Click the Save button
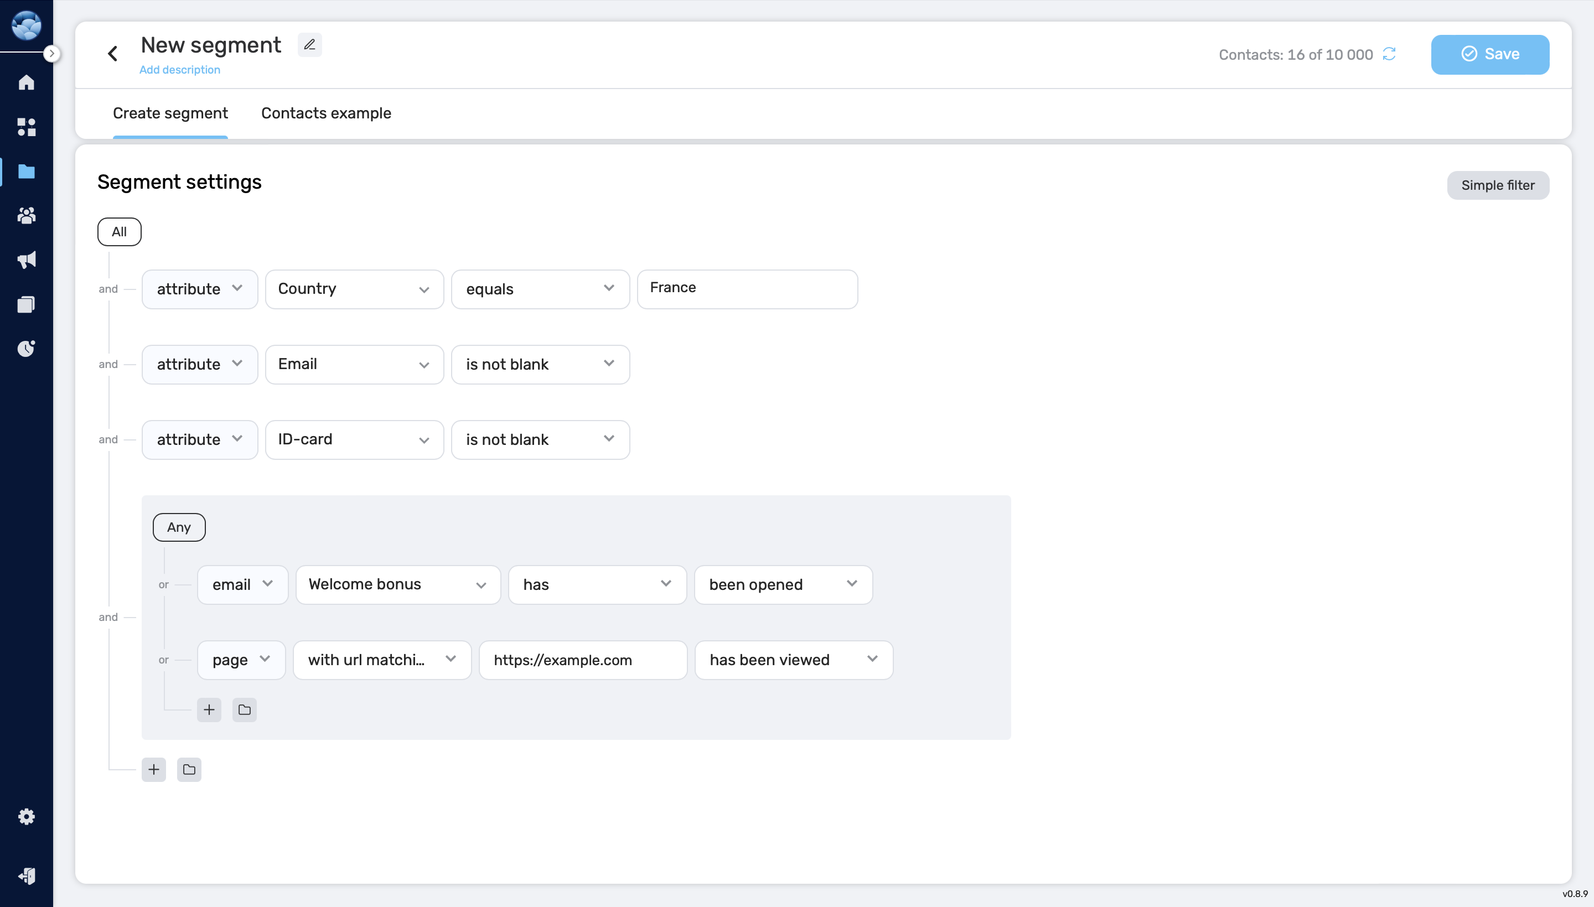Image resolution: width=1594 pixels, height=907 pixels. [x=1489, y=54]
